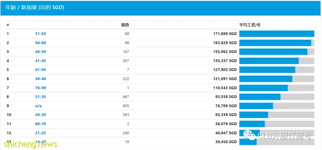Viewport: 322px width, 150px height.
Task: Click the 93,558 SGD salary bar
Action: pos(260,97)
